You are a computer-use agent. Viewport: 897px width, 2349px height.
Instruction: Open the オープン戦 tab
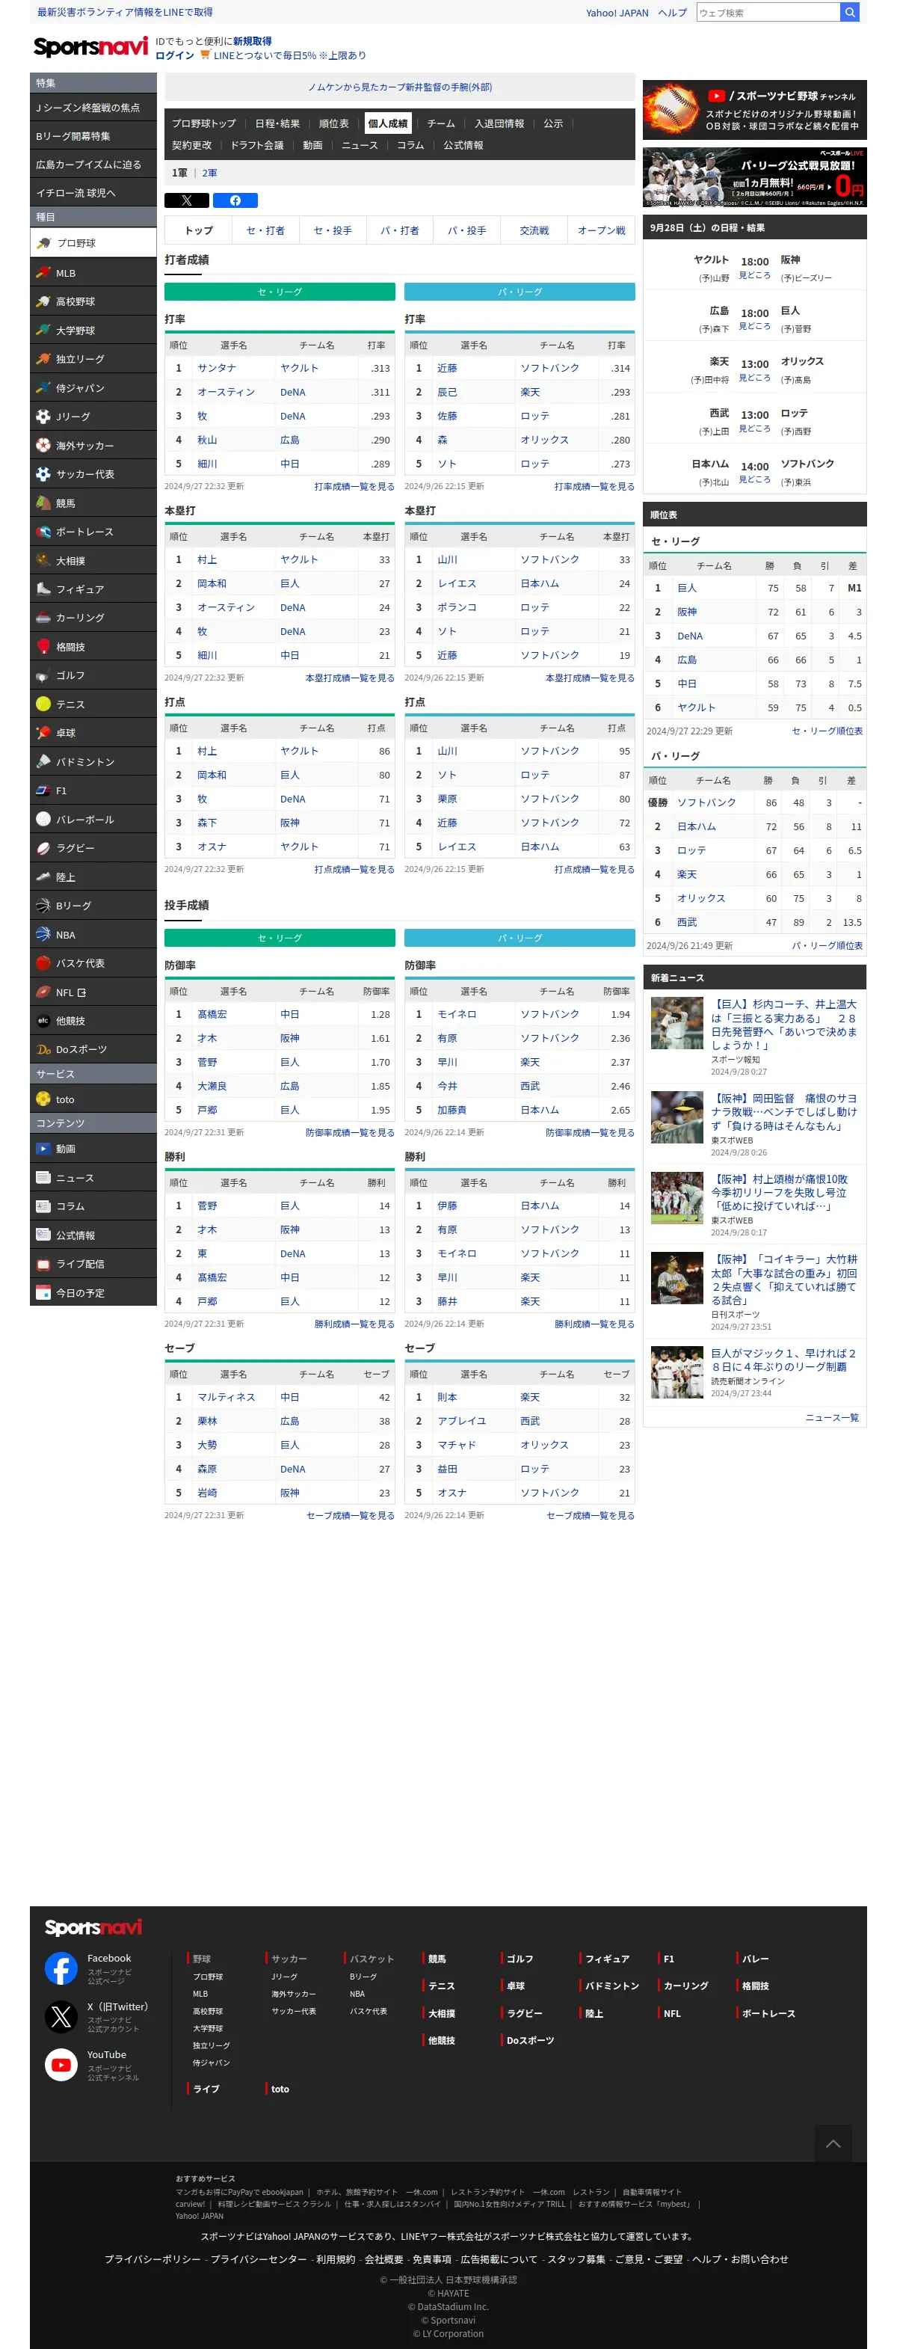(601, 230)
